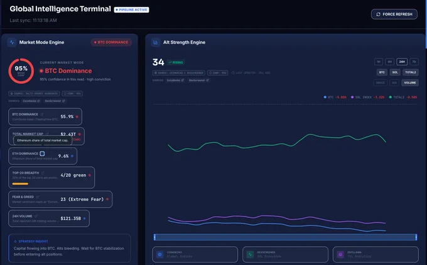This screenshot has height=265, width=427.
Task: Select the 1H timeframe button
Action: click(x=379, y=62)
